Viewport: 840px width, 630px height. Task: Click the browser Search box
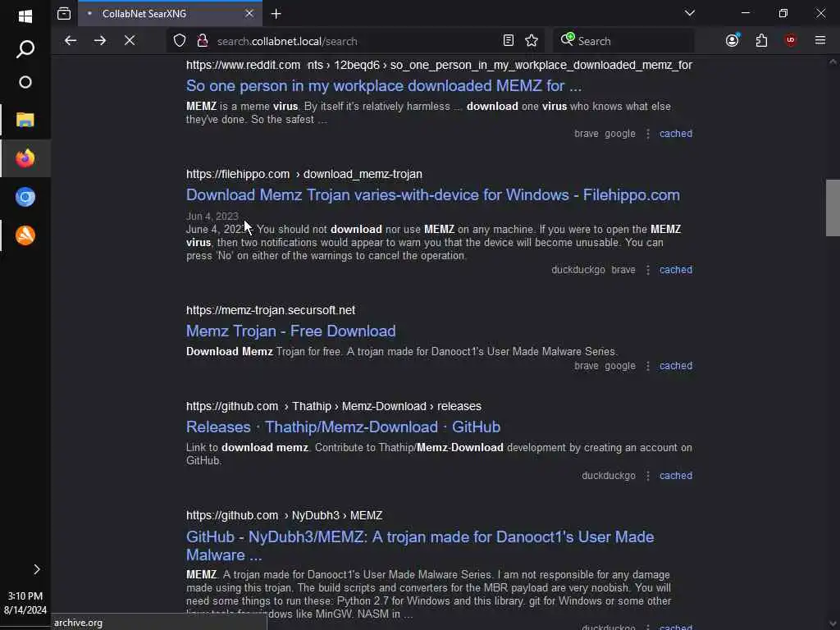(623, 41)
